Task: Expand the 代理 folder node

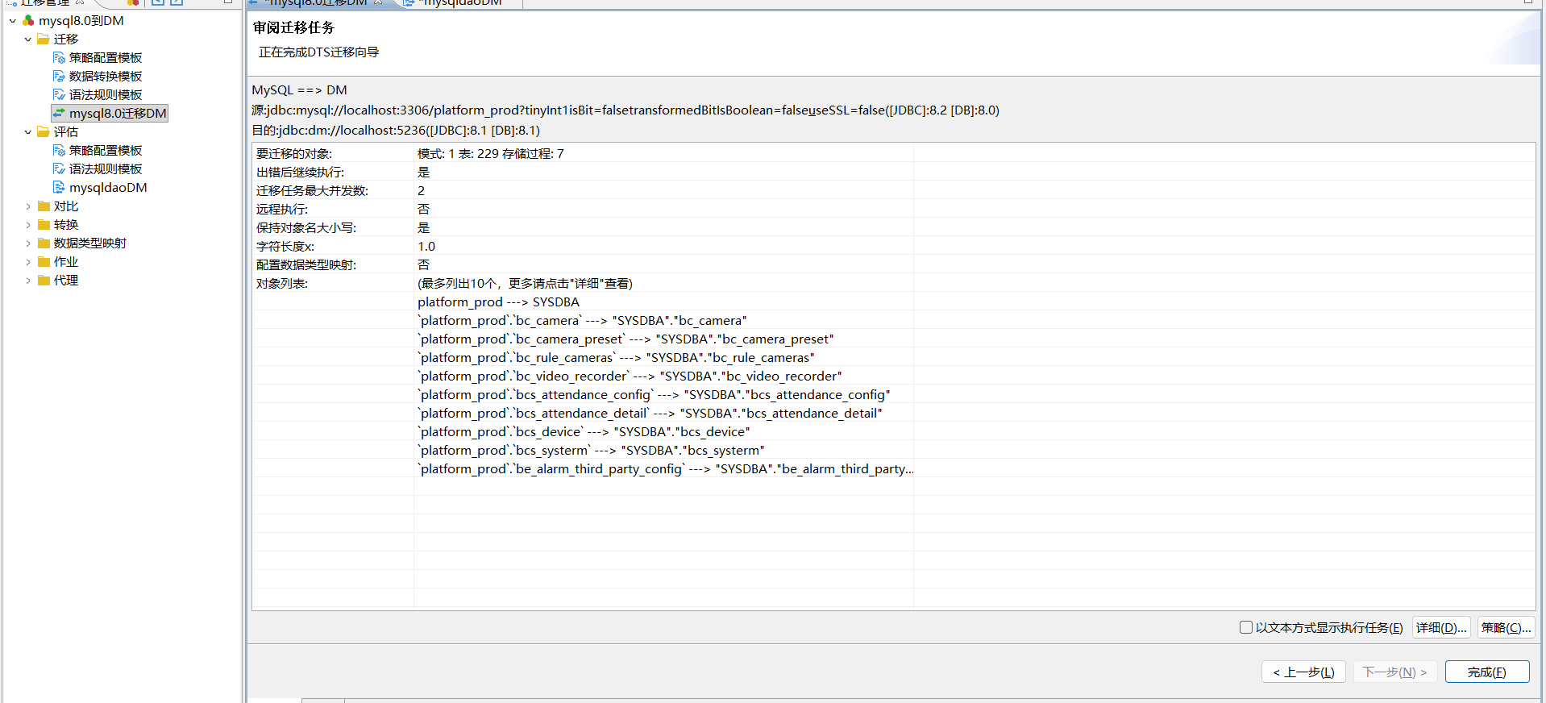Action: tap(28, 281)
